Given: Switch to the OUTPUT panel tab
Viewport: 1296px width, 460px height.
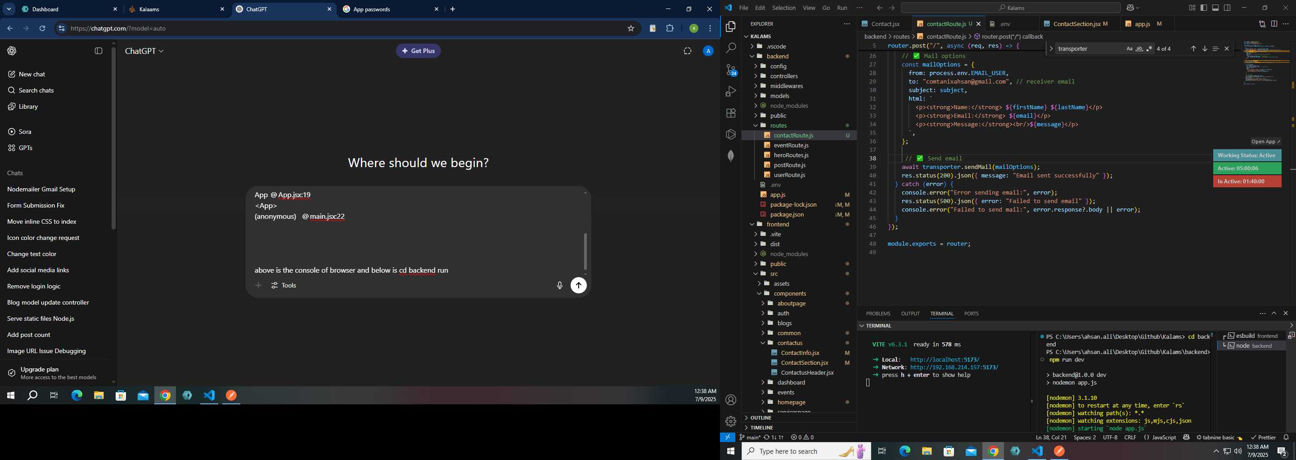Looking at the screenshot, I should click(910, 314).
